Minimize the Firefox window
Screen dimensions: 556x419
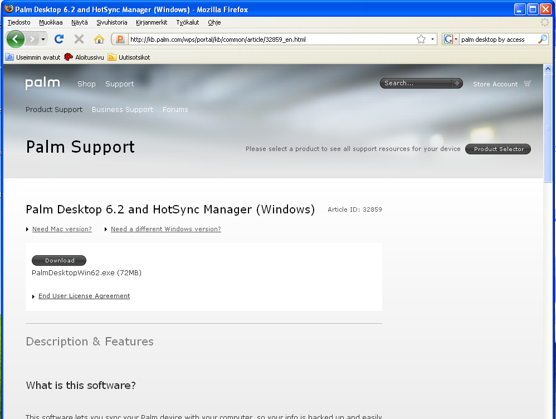tap(520, 9)
